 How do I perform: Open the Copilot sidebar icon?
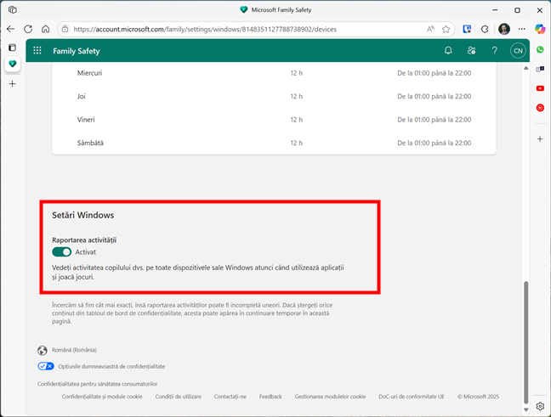[540, 29]
